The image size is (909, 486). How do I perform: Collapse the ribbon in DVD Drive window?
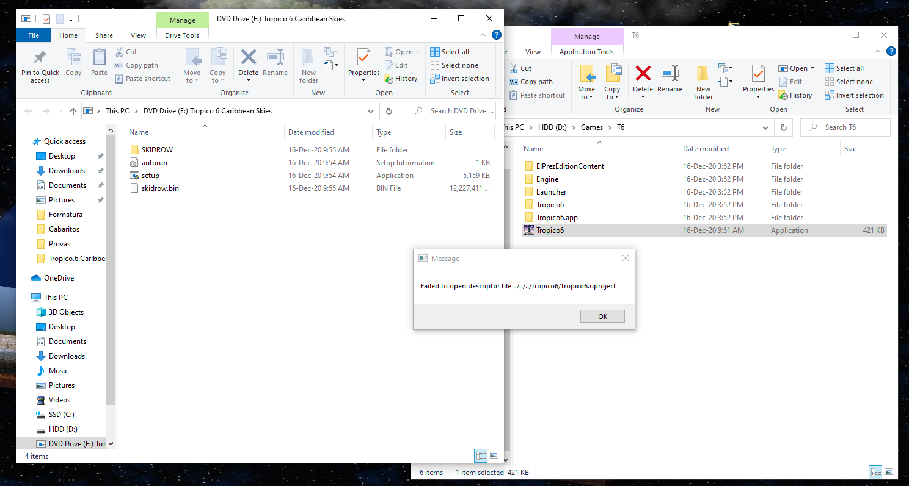tap(484, 35)
